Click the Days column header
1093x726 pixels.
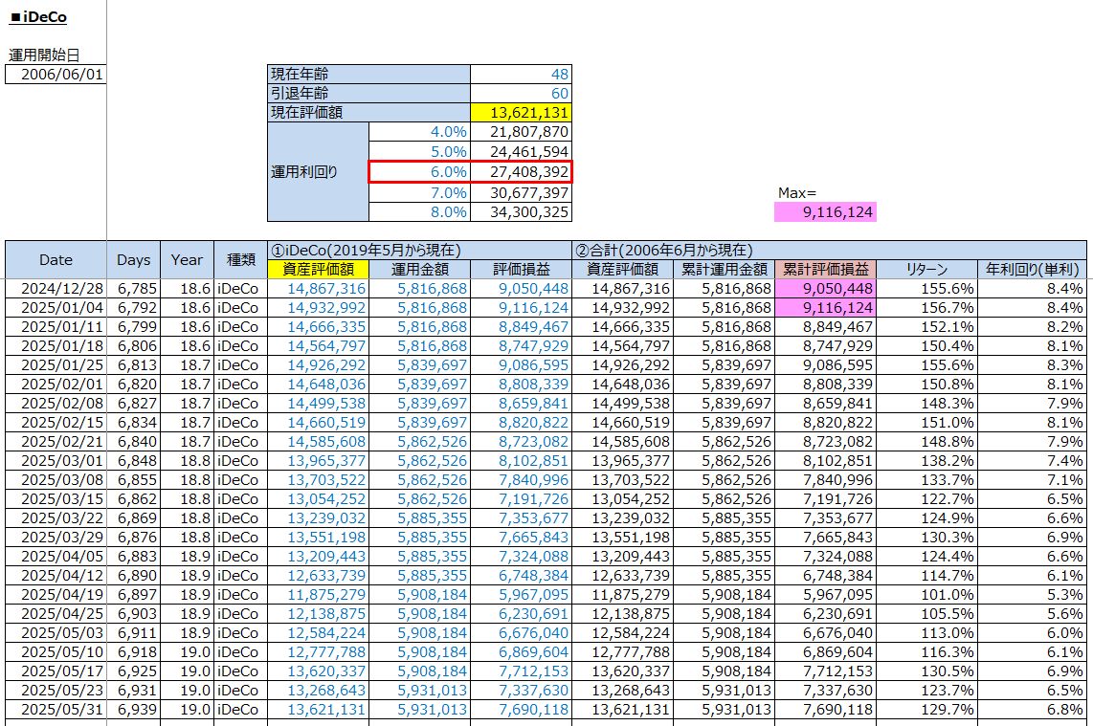[134, 259]
